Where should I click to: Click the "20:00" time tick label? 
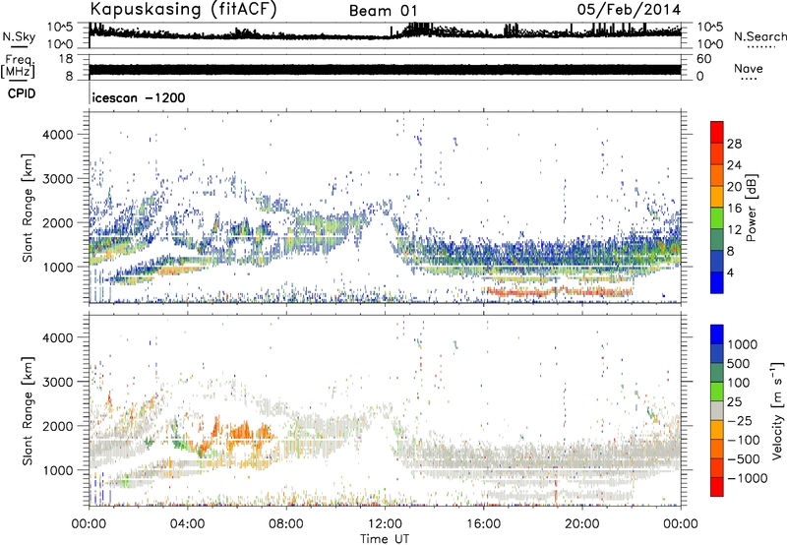tap(582, 524)
